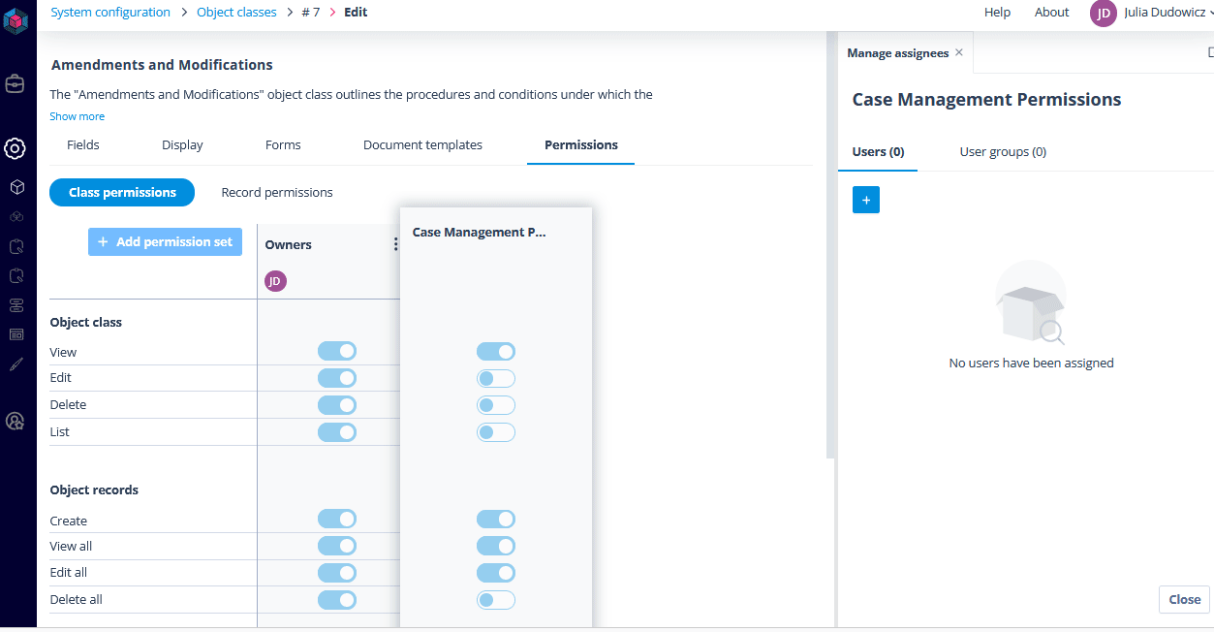Click the Amendments and Modifications heading
The image size is (1214, 632).
pos(162,65)
